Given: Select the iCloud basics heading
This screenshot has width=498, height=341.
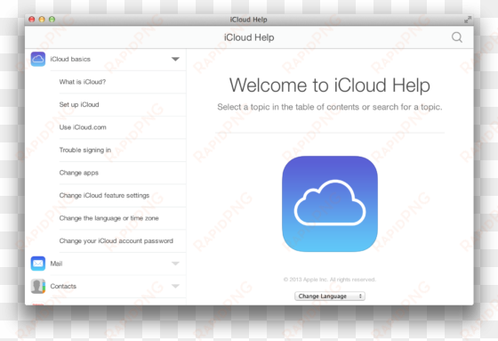Looking at the screenshot, I should 70,59.
